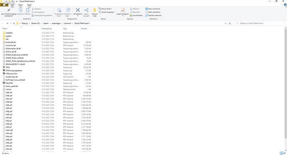This screenshot has width=287, height=155.
Task: Create a Nieuwe map folder
Action: click(95, 12)
